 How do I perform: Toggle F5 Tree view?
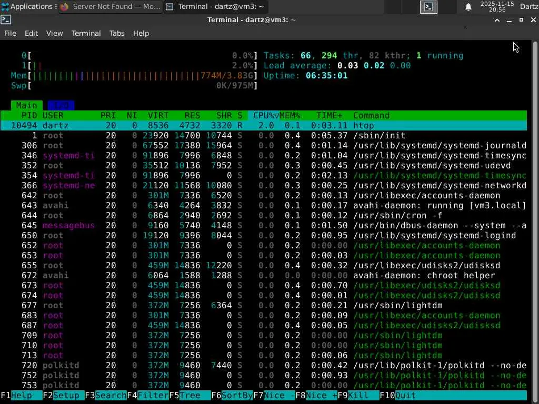189,396
